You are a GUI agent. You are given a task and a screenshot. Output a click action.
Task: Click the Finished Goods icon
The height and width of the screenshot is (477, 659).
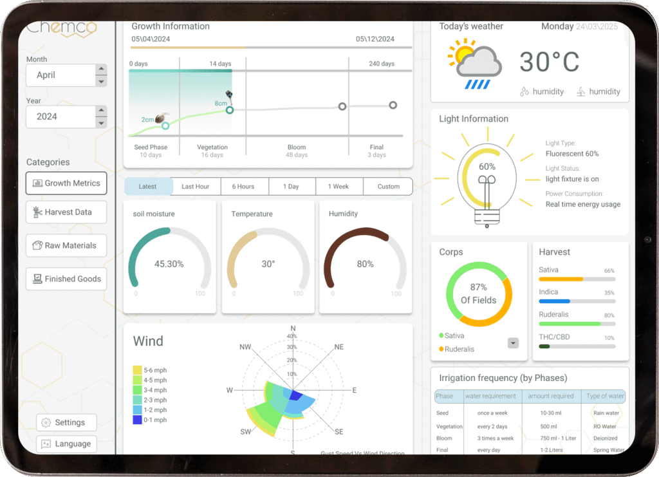tap(37, 279)
